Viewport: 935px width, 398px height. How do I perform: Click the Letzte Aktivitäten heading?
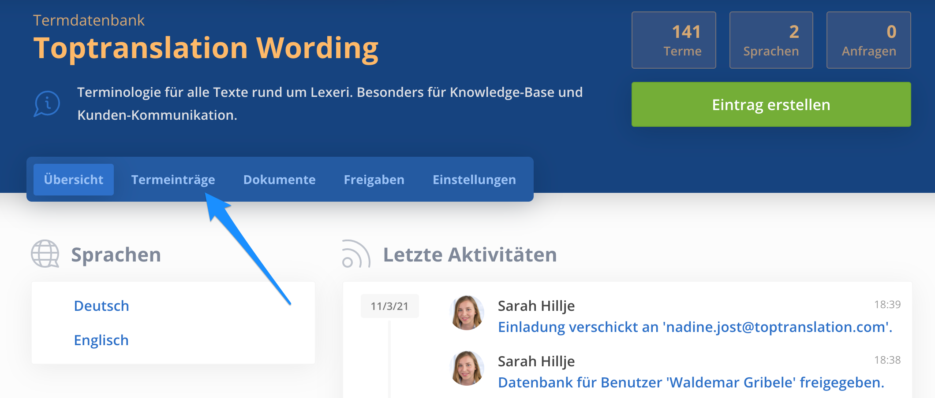point(470,255)
